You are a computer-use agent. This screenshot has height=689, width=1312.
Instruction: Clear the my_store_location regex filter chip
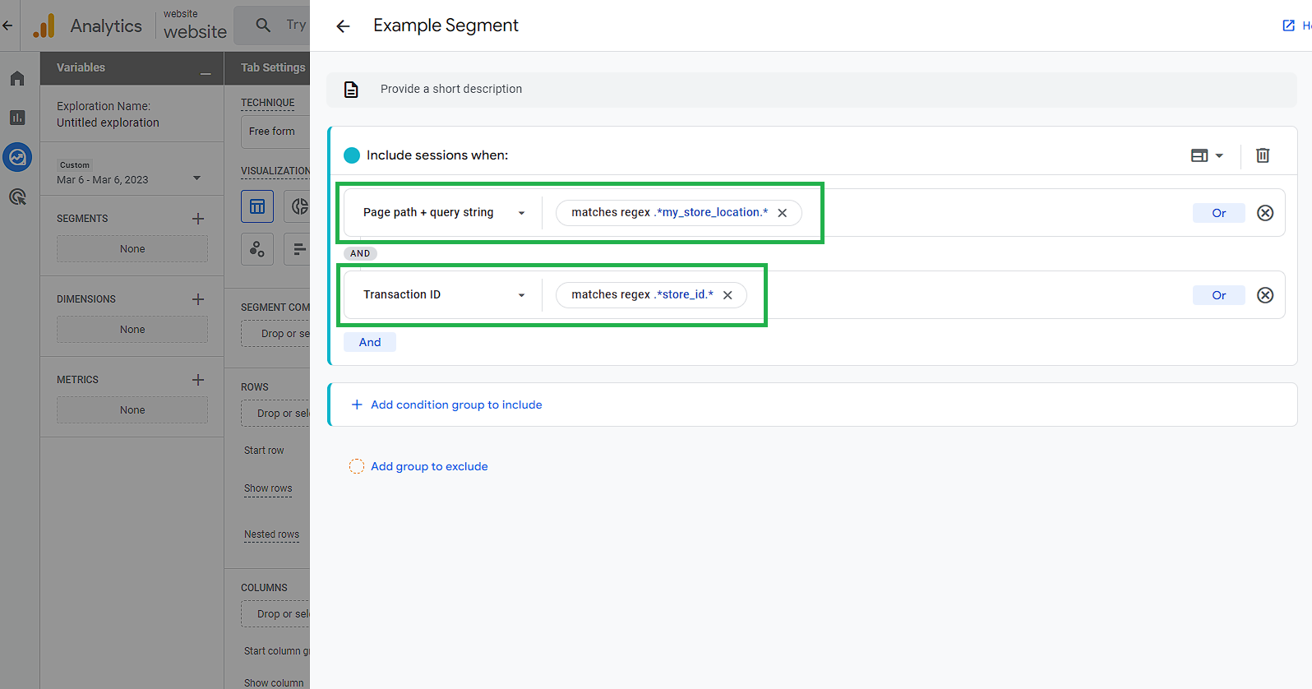point(783,213)
